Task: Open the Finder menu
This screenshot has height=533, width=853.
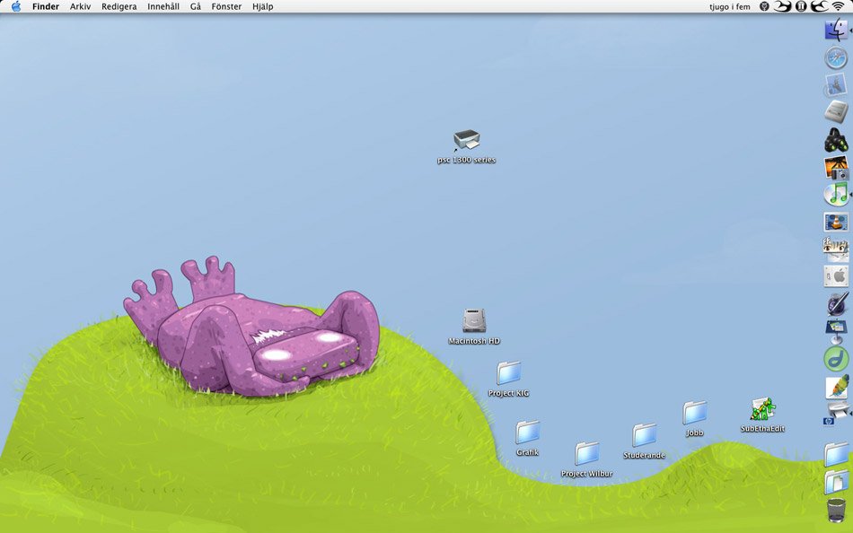Action: point(46,6)
